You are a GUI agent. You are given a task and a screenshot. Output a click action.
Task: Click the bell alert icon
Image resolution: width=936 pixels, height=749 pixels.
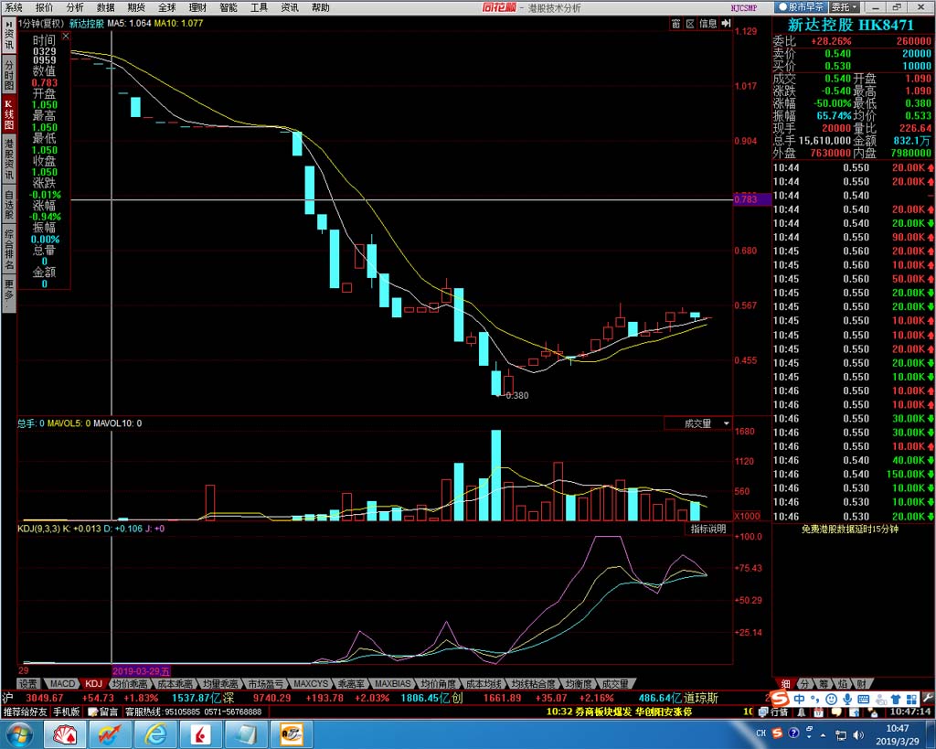801,712
